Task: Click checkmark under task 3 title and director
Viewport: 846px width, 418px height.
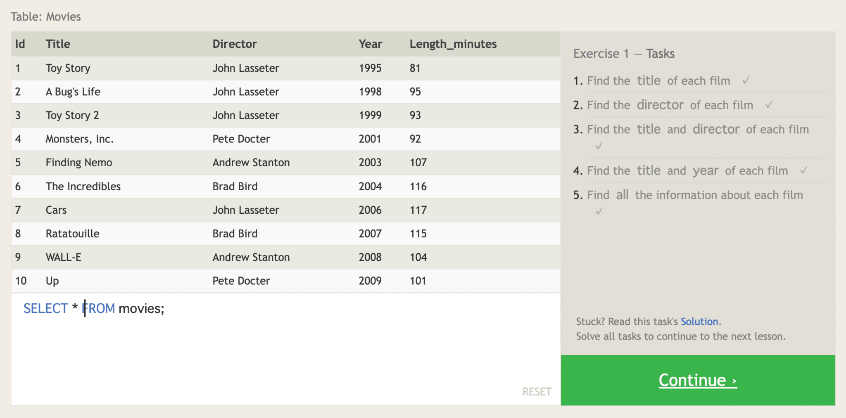Action: tap(599, 146)
